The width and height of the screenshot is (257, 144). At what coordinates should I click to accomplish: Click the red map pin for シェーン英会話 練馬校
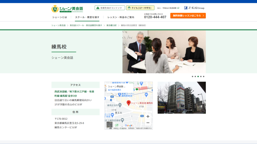[x=128, y=103]
